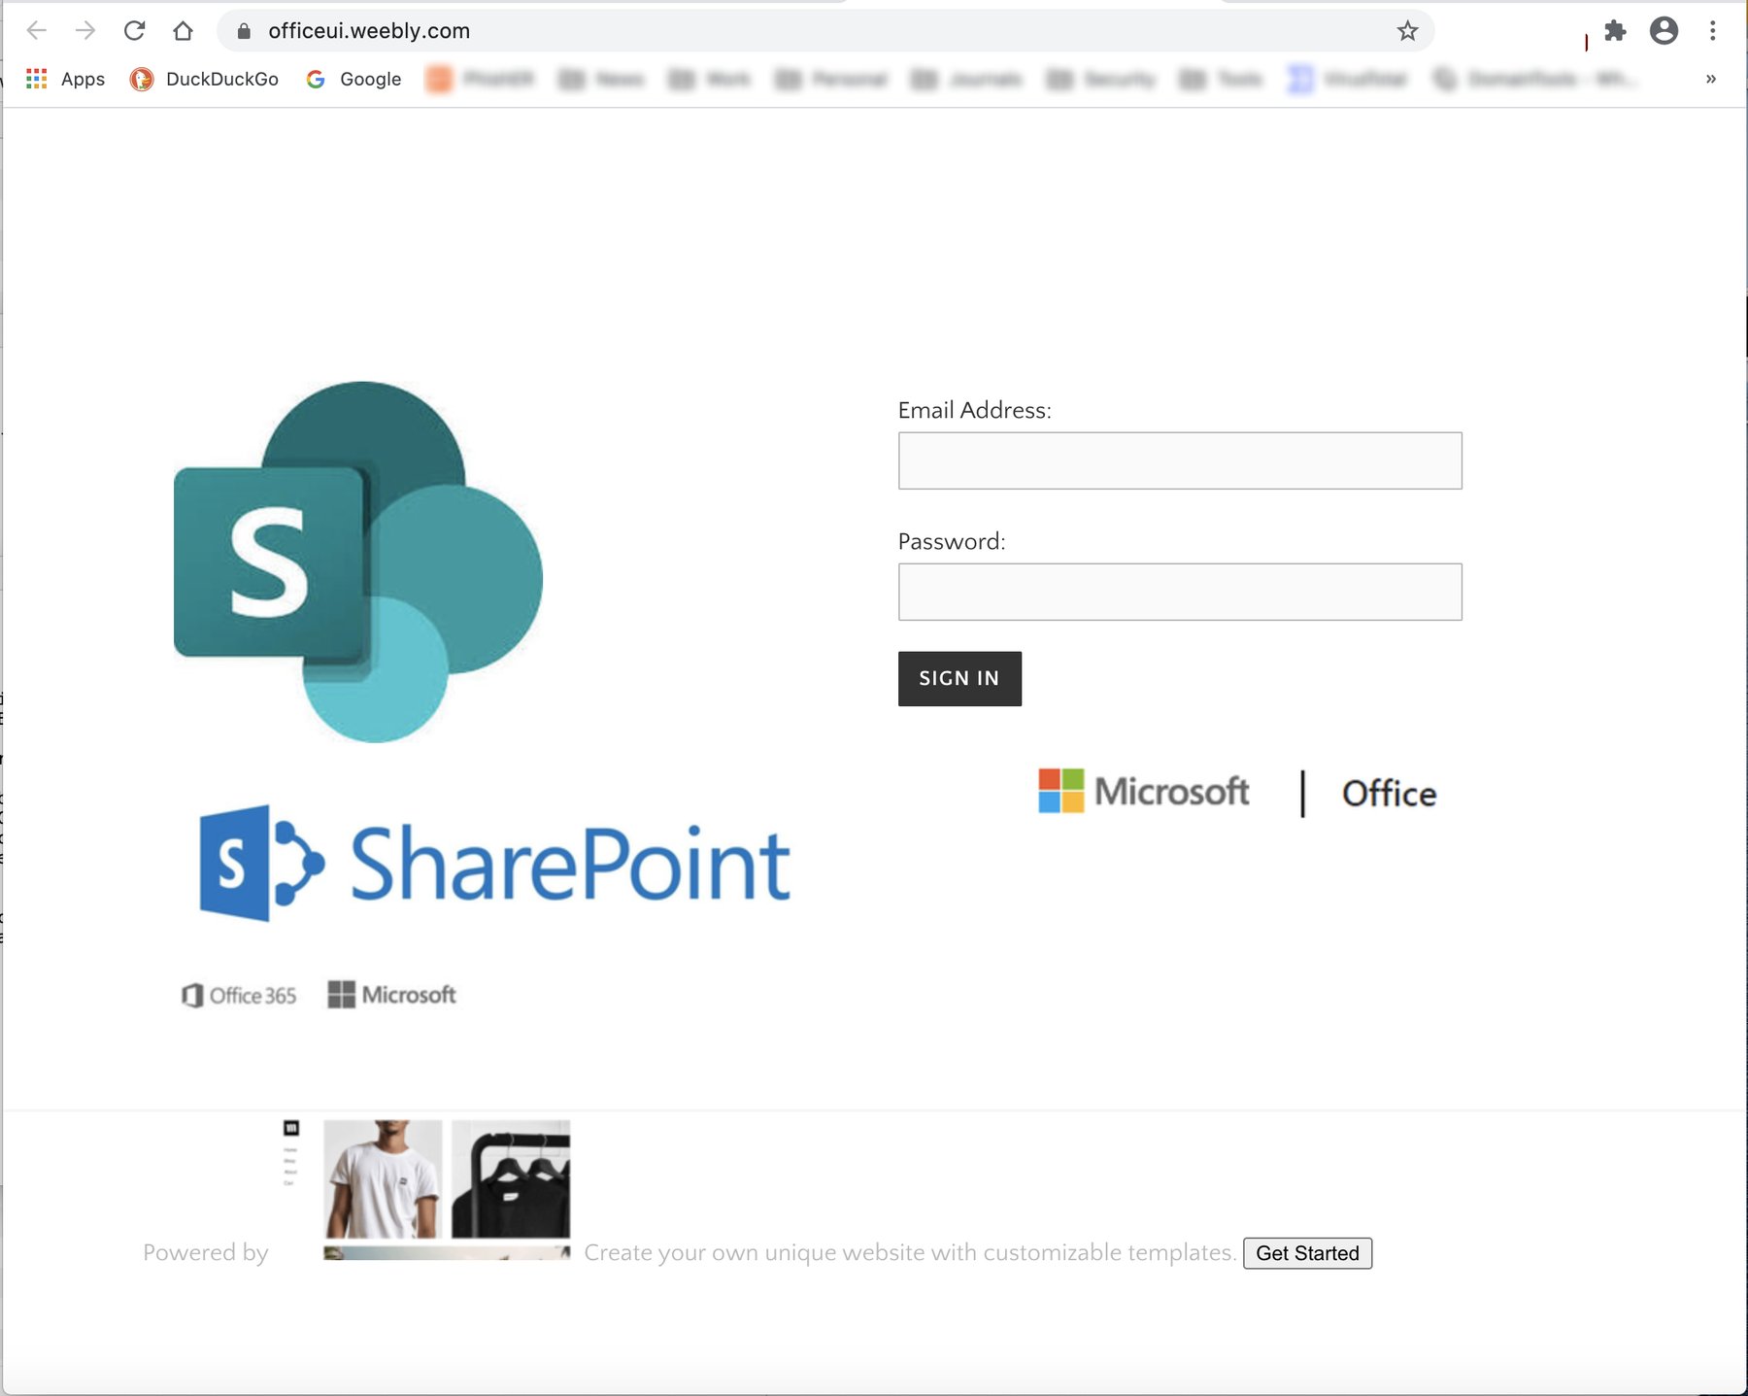Open the browser profile avatar
Viewport: 1748px width, 1396px height.
1664,30
